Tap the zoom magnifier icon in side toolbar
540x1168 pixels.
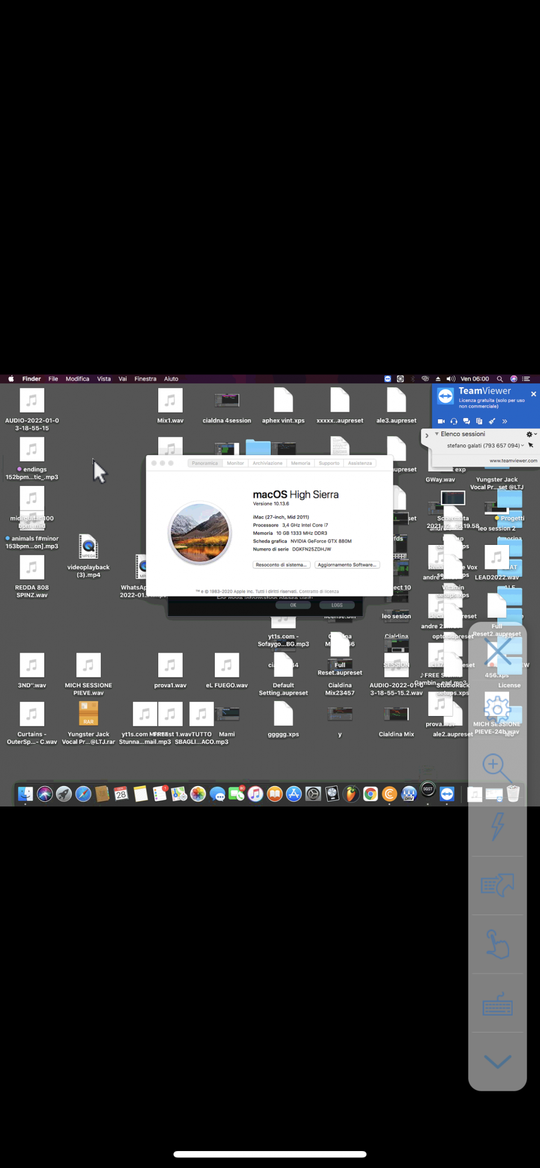pyautogui.click(x=497, y=767)
